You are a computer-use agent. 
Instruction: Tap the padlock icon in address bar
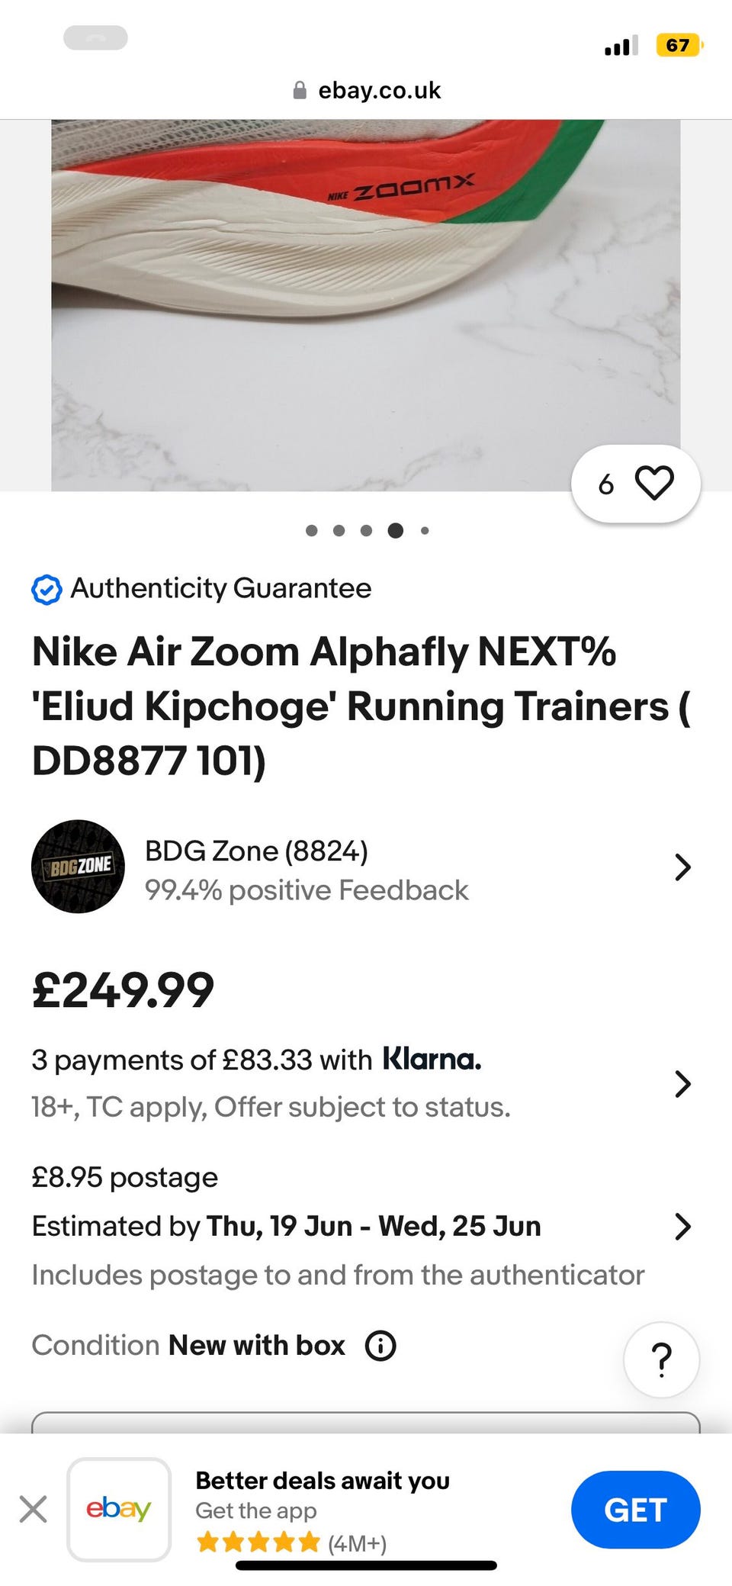coord(300,91)
